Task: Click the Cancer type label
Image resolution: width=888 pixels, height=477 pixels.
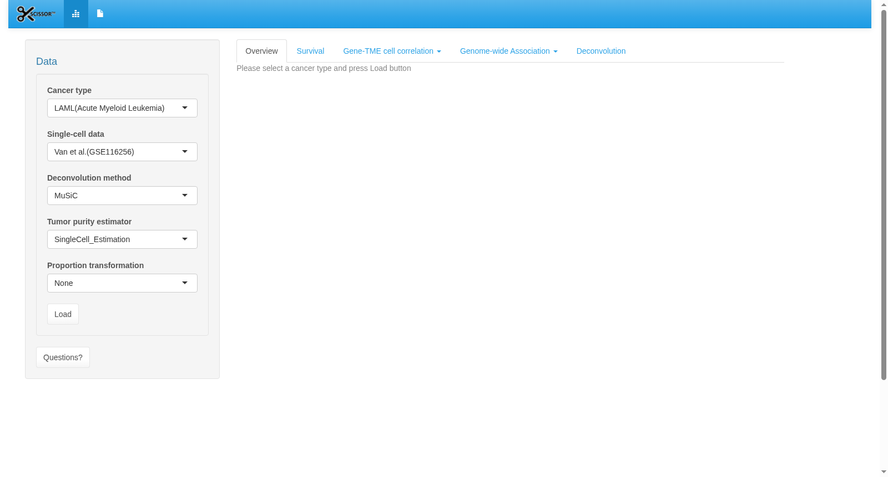Action: [69, 90]
